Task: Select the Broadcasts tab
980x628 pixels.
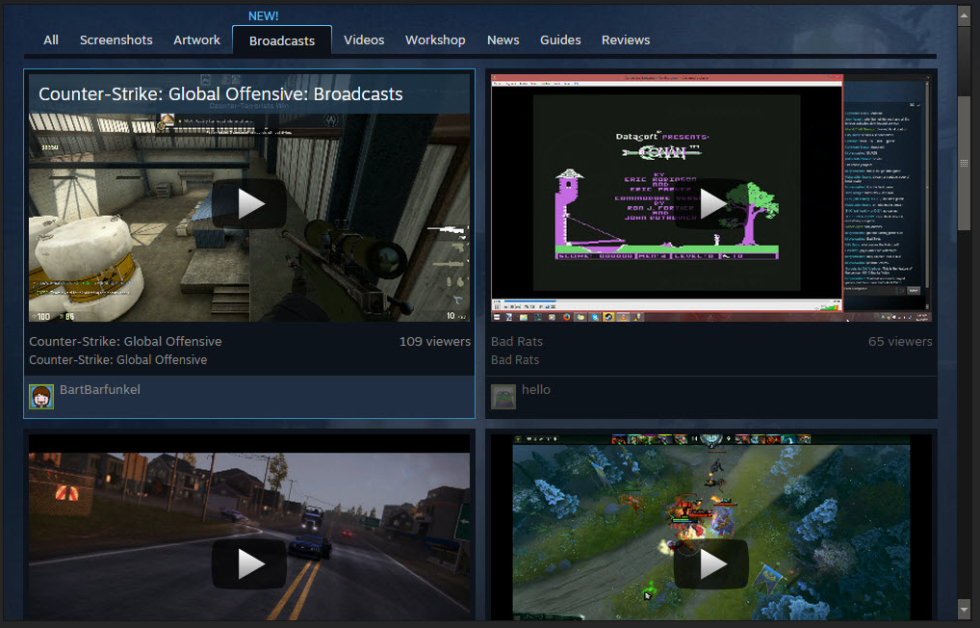Action: coord(282,40)
